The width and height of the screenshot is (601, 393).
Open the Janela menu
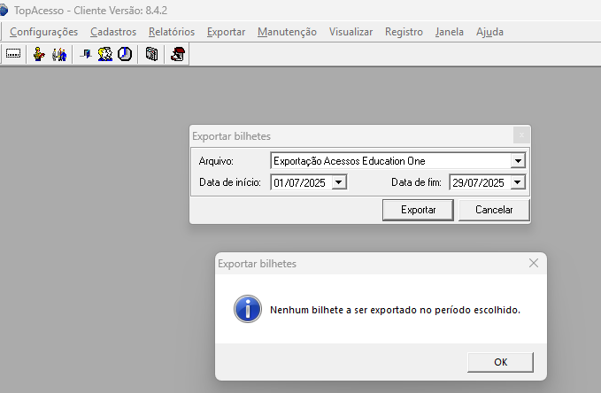(450, 32)
